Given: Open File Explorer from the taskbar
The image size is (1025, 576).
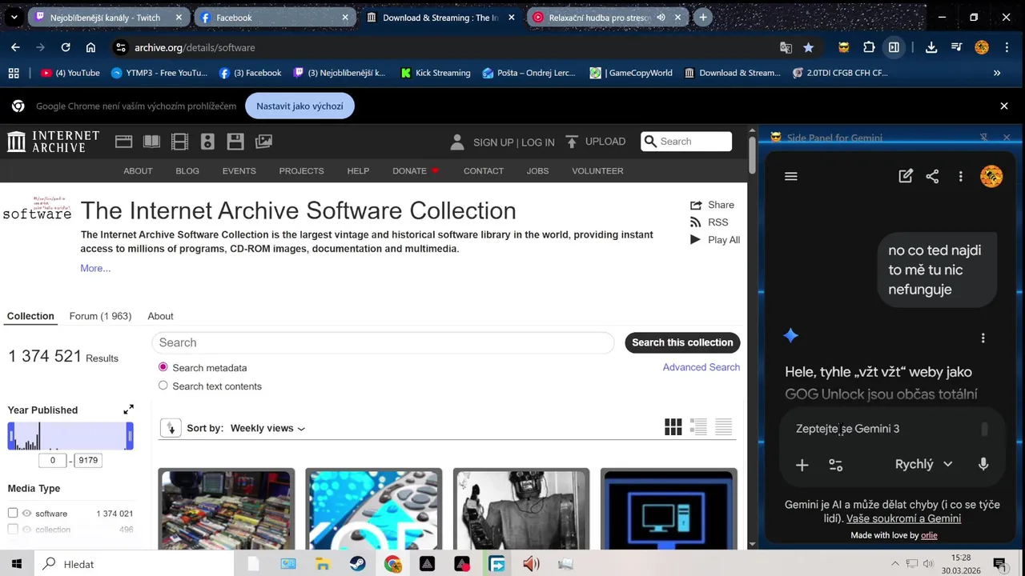Looking at the screenshot, I should (x=323, y=564).
